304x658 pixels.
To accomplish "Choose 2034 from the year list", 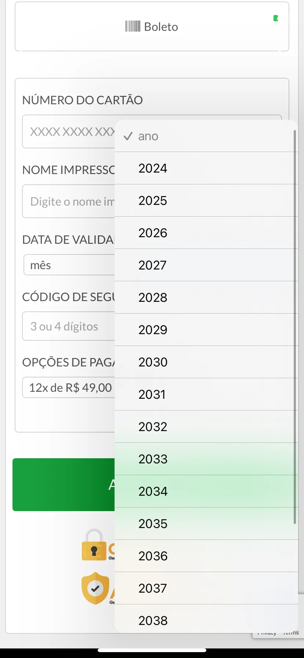I will click(206, 491).
